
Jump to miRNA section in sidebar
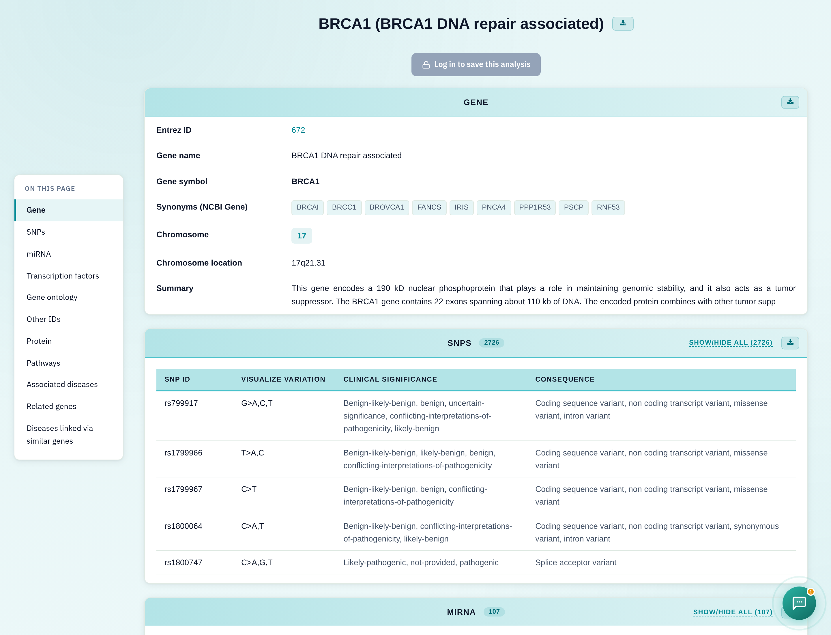69,254
